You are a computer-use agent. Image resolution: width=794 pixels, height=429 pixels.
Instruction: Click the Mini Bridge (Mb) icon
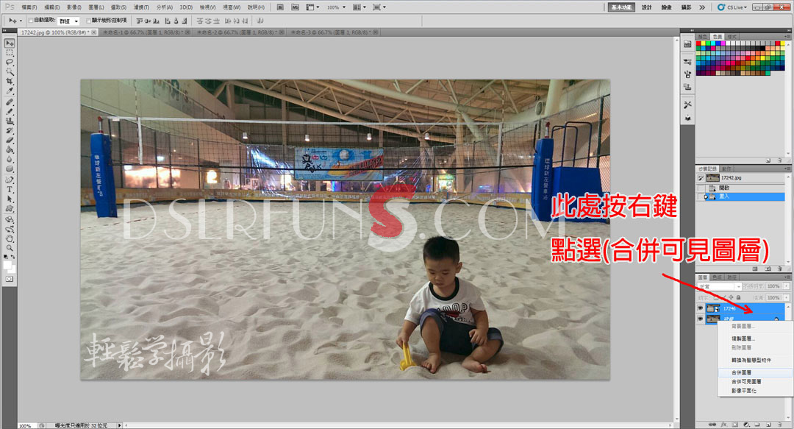(x=295, y=7)
